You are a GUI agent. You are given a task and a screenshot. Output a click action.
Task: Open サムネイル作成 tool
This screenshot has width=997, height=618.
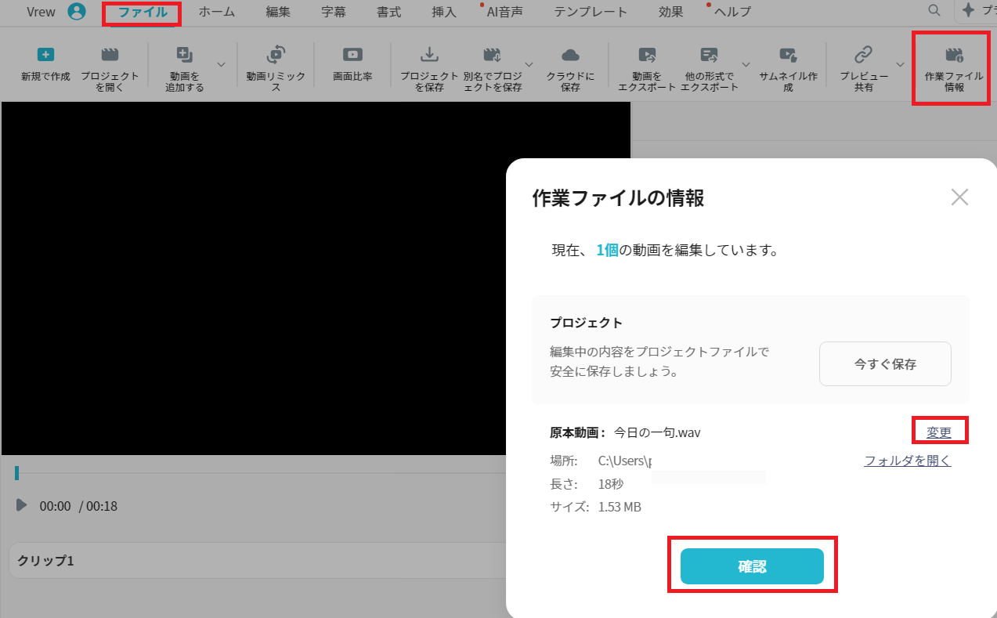[788, 69]
